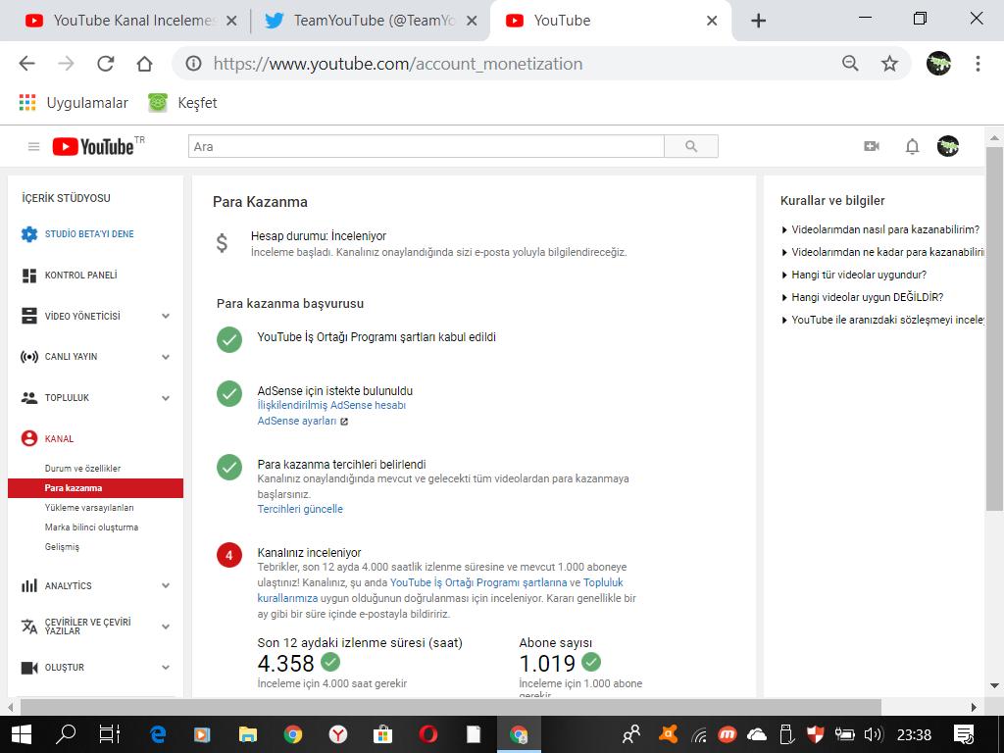Open Yükleme varsayılanları
Screen dimensions: 1004x753
click(x=89, y=507)
